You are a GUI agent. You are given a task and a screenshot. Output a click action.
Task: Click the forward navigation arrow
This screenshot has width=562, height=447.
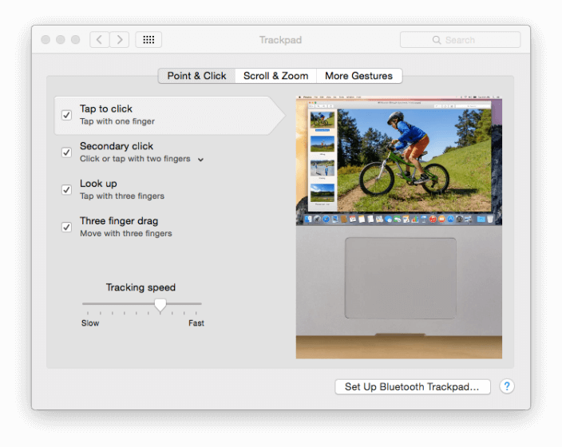[x=120, y=40]
